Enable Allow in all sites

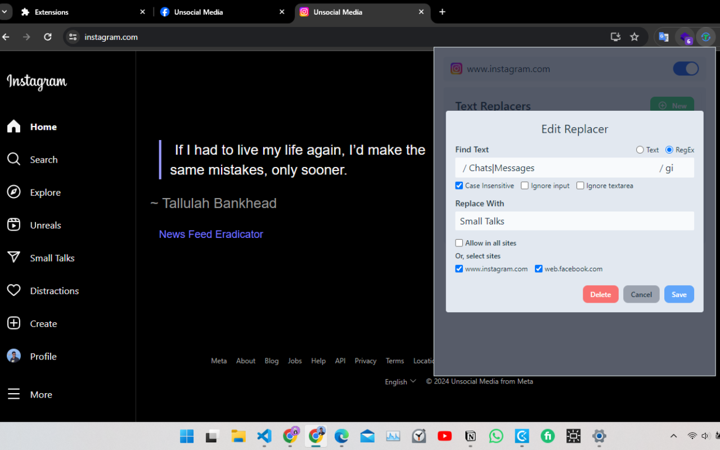(459, 243)
